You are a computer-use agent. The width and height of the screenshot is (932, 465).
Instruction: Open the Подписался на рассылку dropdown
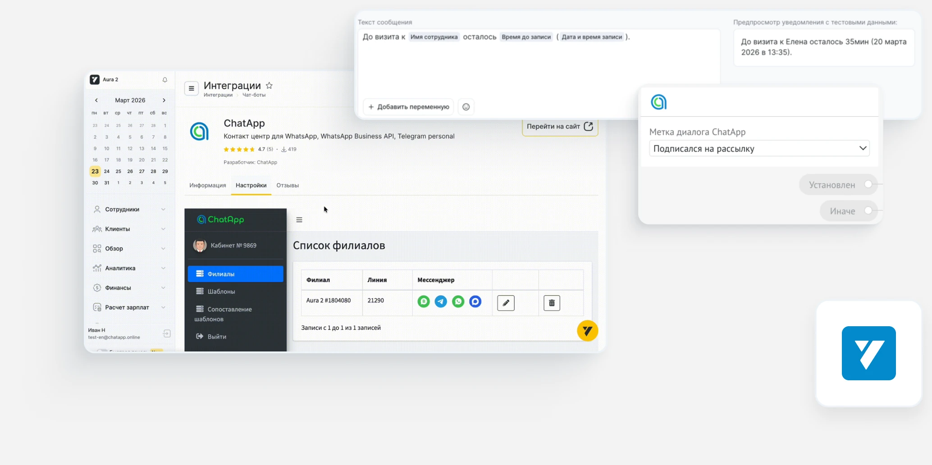click(759, 148)
